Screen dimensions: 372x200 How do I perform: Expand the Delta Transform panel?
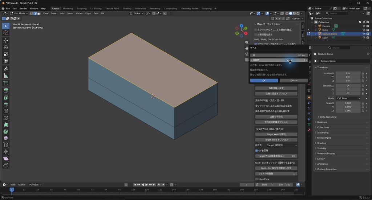point(328,117)
